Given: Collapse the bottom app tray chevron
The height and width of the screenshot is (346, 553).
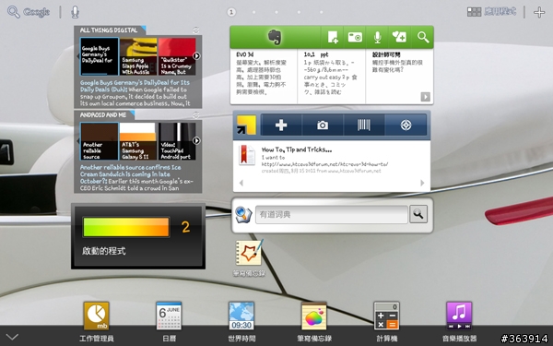Looking at the screenshot, I should pos(12,337).
